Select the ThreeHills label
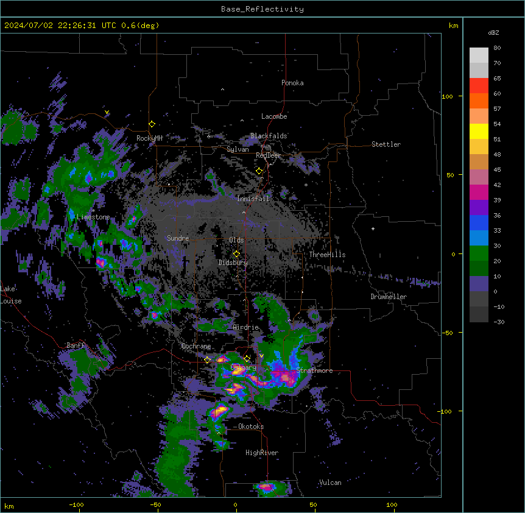Screen dimensions: 525x513 (x=327, y=255)
